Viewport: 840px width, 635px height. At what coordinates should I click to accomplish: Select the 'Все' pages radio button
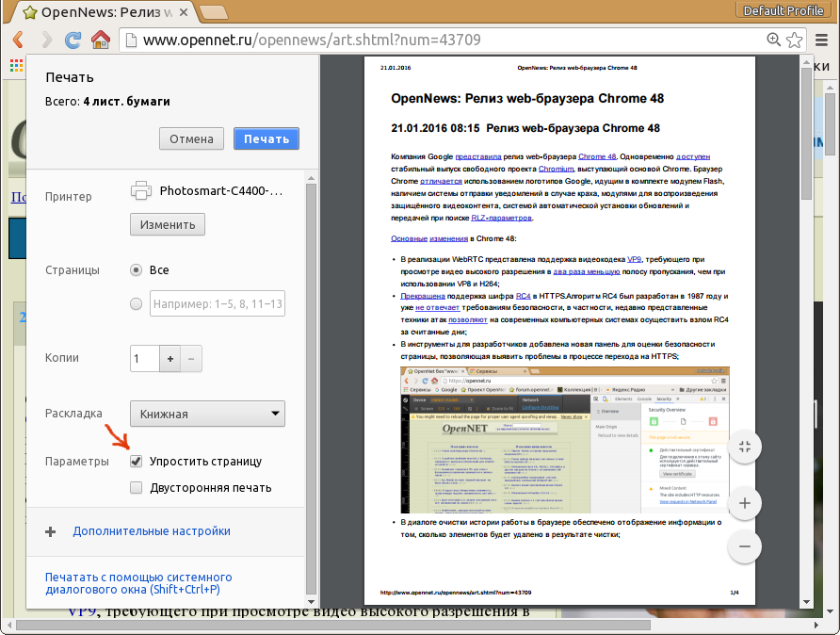pyautogui.click(x=137, y=269)
